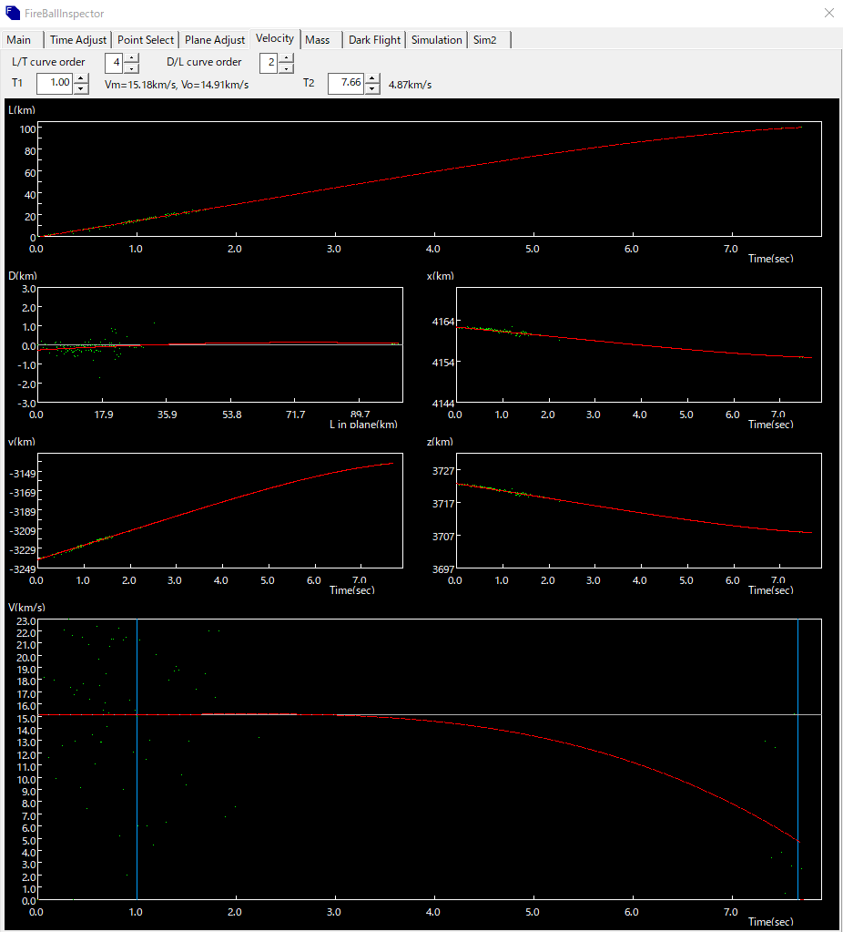843x932 pixels.
Task: Select the Sim2 tab
Action: coord(485,40)
